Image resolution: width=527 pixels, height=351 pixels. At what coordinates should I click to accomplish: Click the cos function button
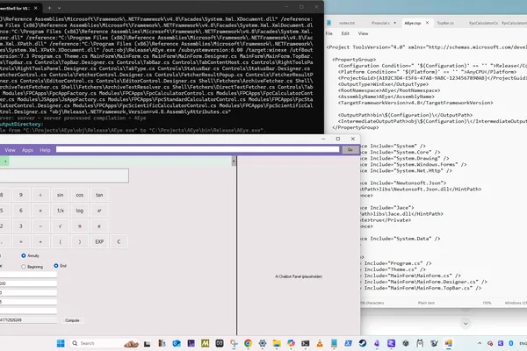coord(80,195)
